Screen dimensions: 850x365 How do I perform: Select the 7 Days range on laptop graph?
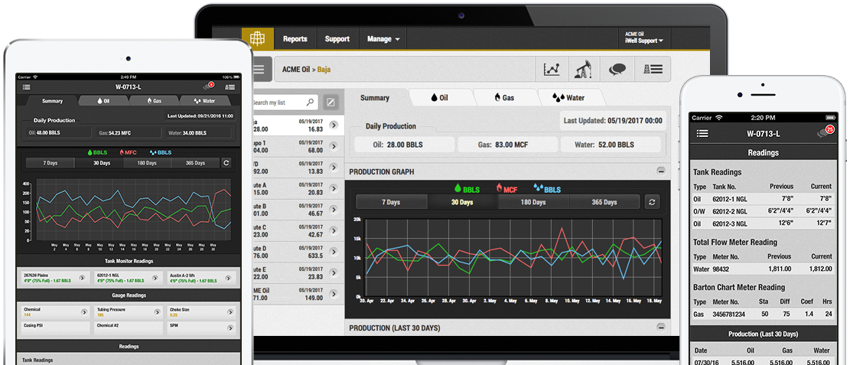pos(392,202)
